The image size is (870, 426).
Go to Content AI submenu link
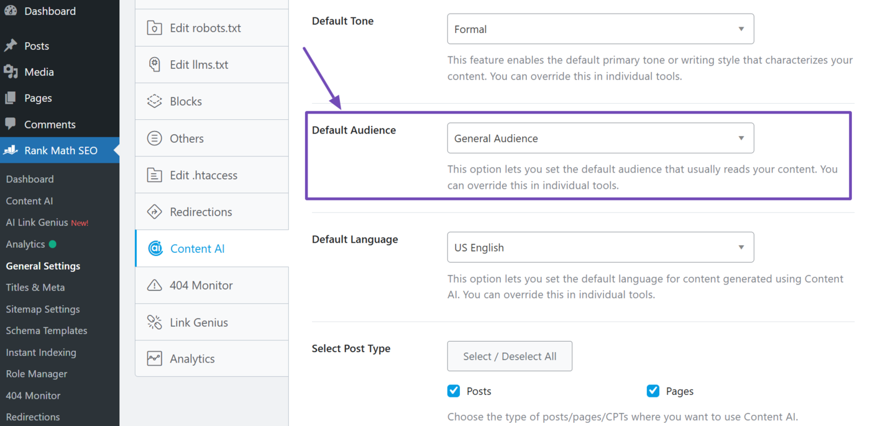click(29, 201)
